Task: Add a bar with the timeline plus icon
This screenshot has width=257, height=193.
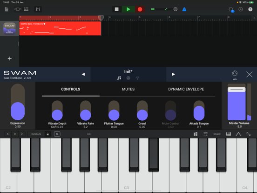Action: point(254,18)
